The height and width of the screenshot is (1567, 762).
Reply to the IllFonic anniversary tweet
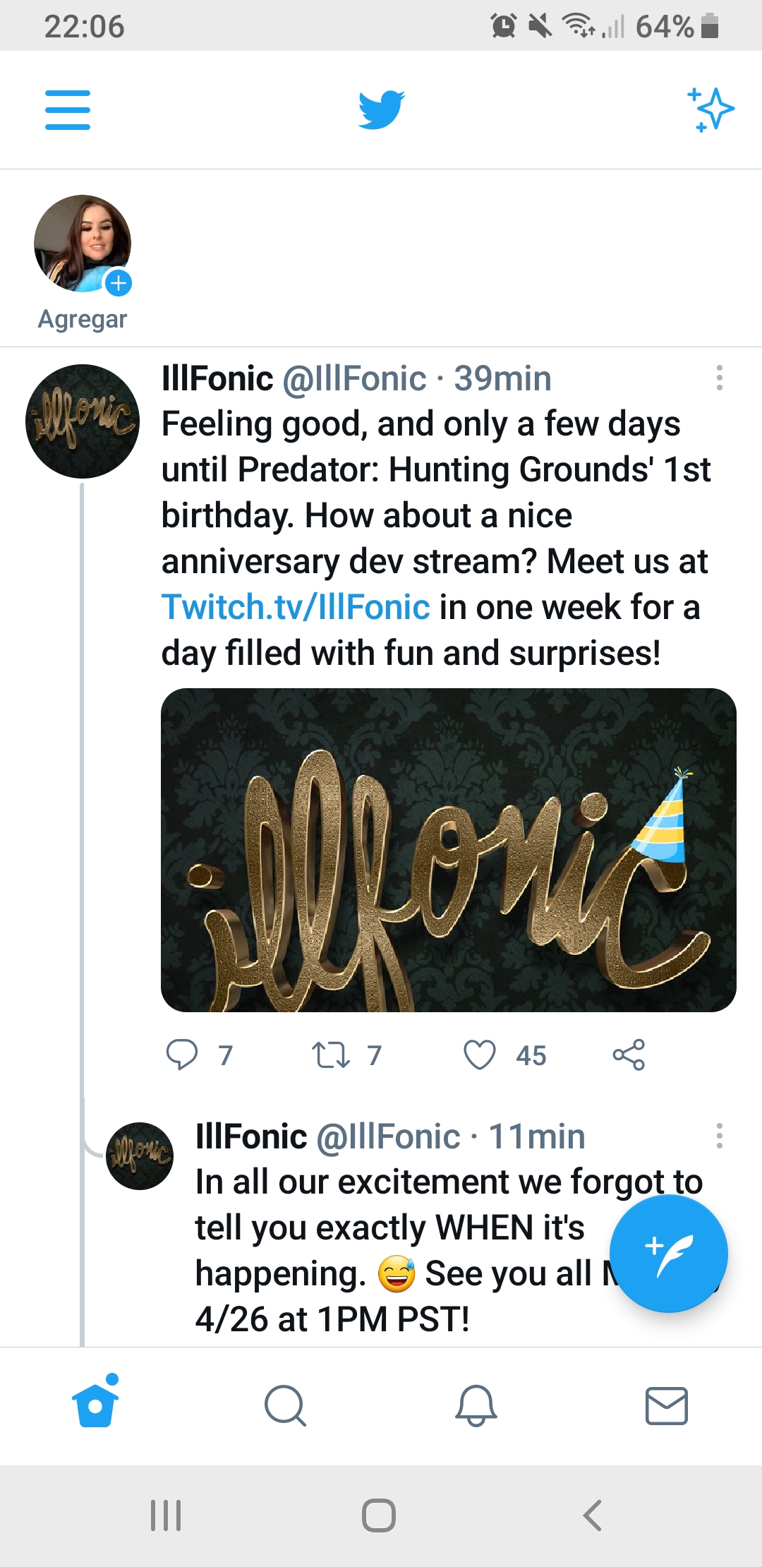point(182,1055)
